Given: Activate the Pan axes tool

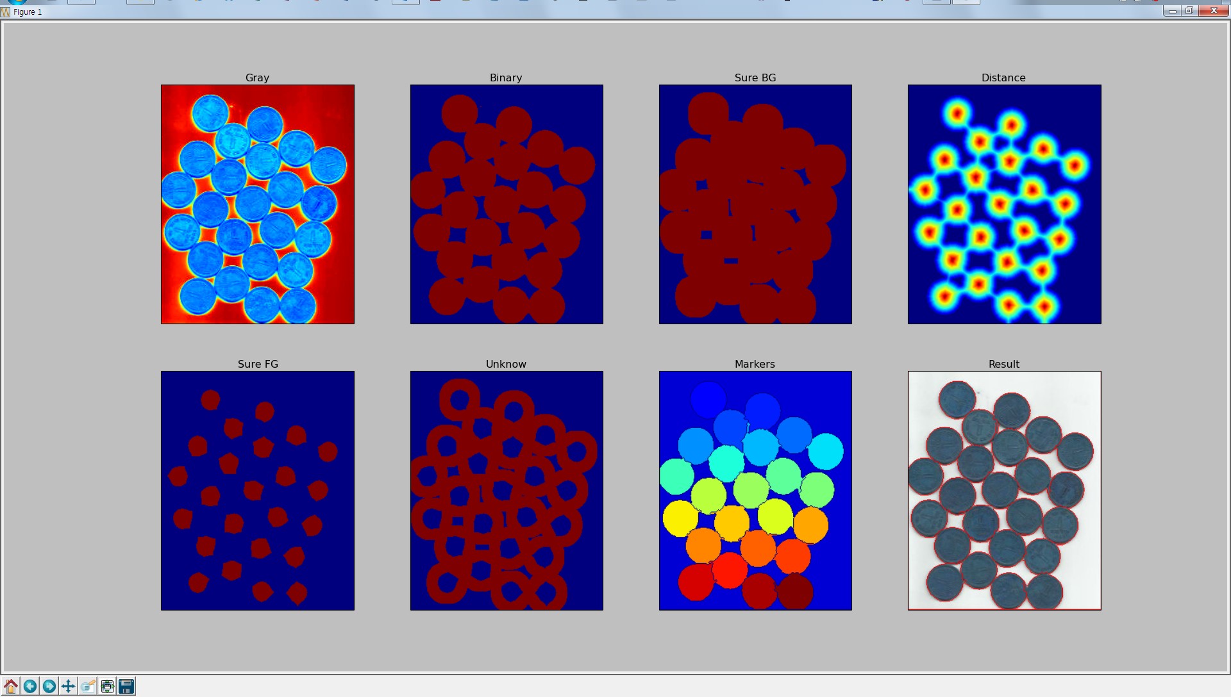Looking at the screenshot, I should [x=69, y=687].
